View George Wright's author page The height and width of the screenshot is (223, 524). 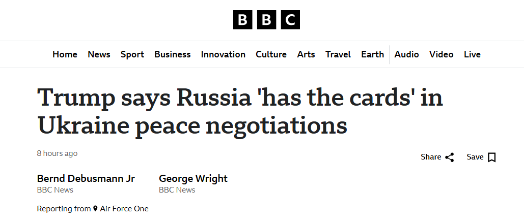(x=193, y=178)
